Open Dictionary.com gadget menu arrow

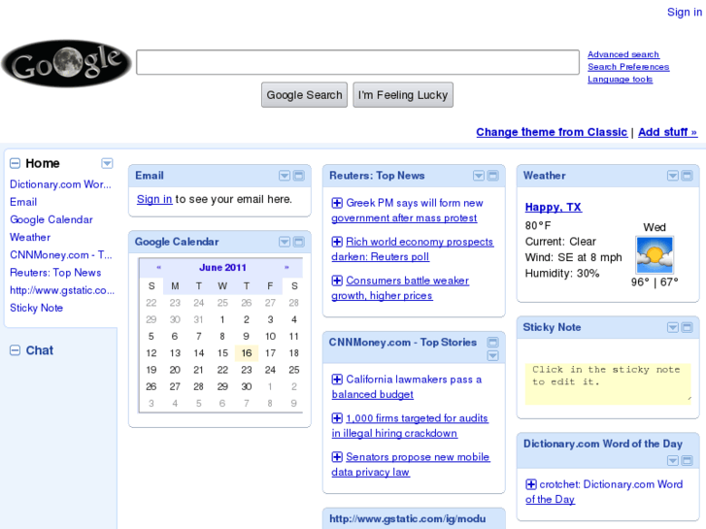[673, 460]
